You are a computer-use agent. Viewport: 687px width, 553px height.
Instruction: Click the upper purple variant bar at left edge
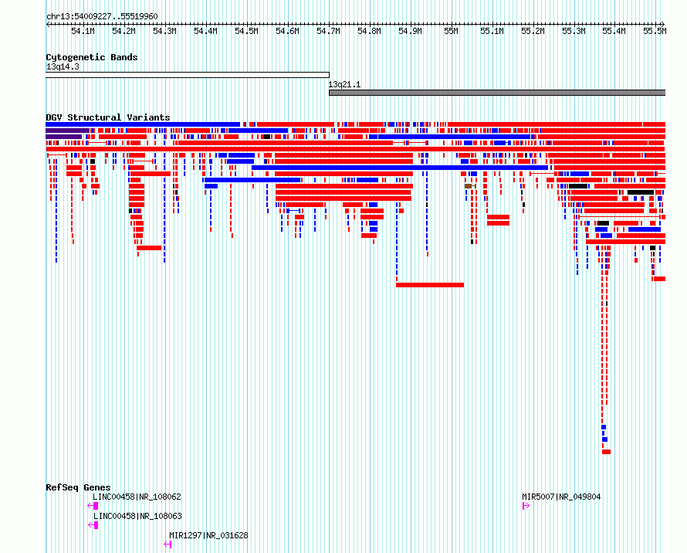67,131
